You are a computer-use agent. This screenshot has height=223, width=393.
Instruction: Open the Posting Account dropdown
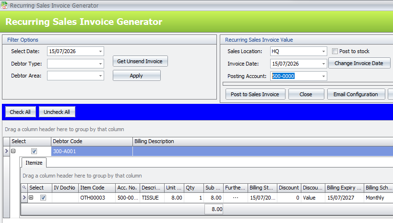[323, 76]
